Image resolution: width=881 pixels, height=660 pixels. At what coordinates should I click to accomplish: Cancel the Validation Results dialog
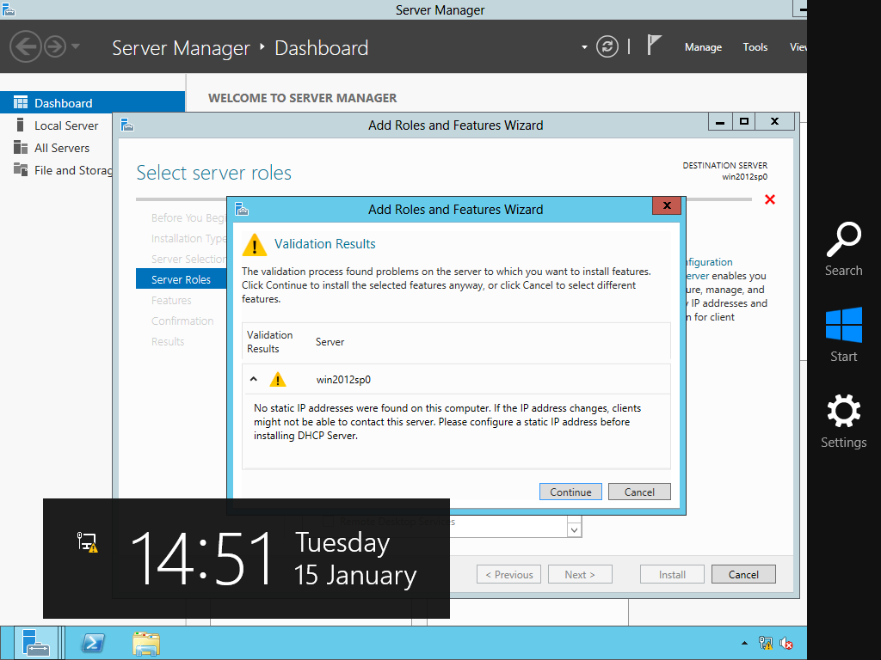pyautogui.click(x=638, y=492)
